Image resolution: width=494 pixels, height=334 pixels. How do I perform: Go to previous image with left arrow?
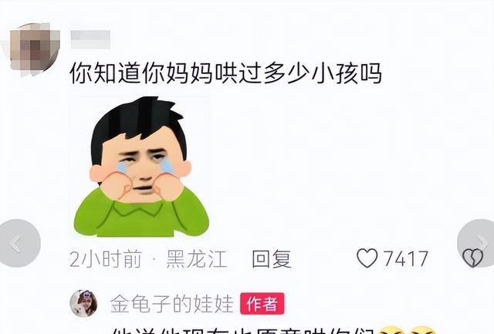(19, 243)
